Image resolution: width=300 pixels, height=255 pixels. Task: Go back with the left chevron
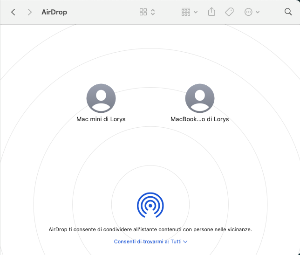[x=13, y=12]
